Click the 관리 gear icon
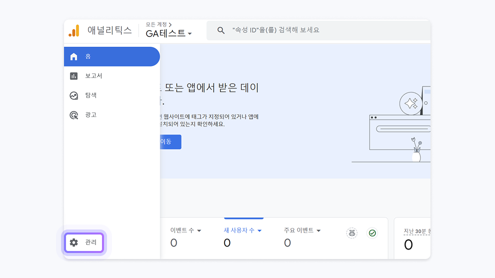 point(74,242)
